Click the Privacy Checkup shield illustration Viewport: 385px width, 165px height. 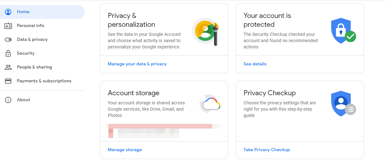[x=343, y=104]
